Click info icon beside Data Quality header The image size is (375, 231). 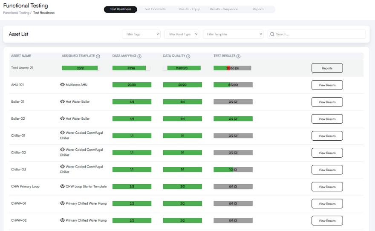(x=188, y=56)
